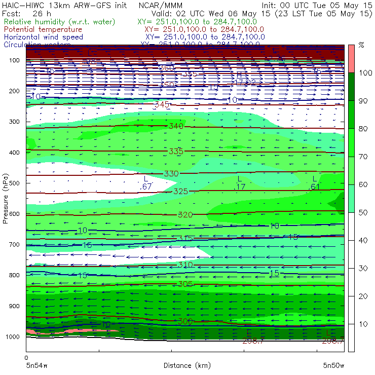Click the red '345' potential temperature contour label
This screenshot has width=375, height=375.
tap(162, 104)
